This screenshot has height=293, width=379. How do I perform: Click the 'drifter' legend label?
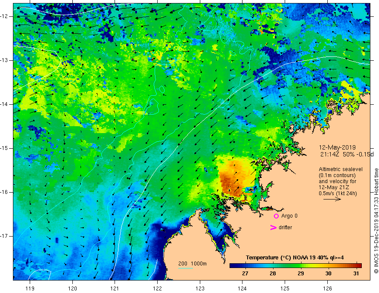click(x=285, y=228)
